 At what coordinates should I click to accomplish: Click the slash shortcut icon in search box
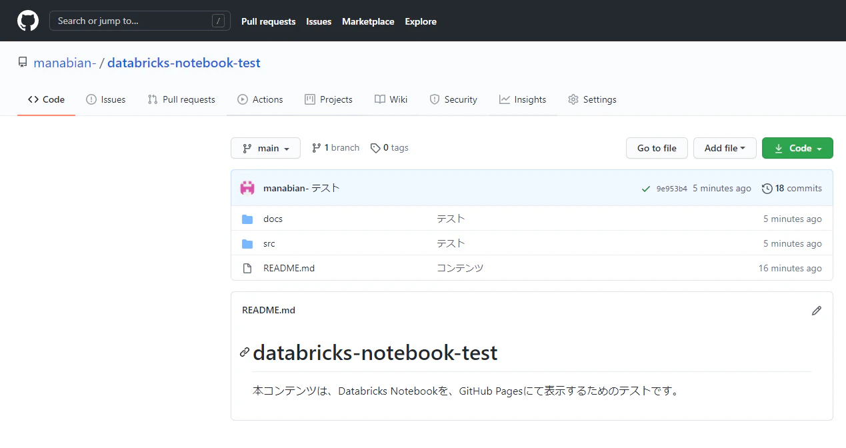218,21
